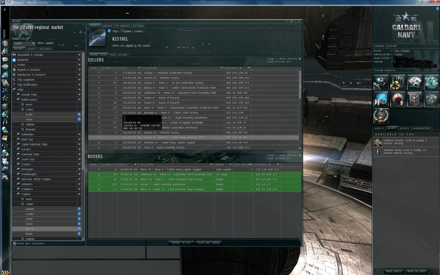This screenshot has width=440, height=275.
Task: Open Militia Office skull shield icon
Action: pyautogui.click(x=414, y=99)
